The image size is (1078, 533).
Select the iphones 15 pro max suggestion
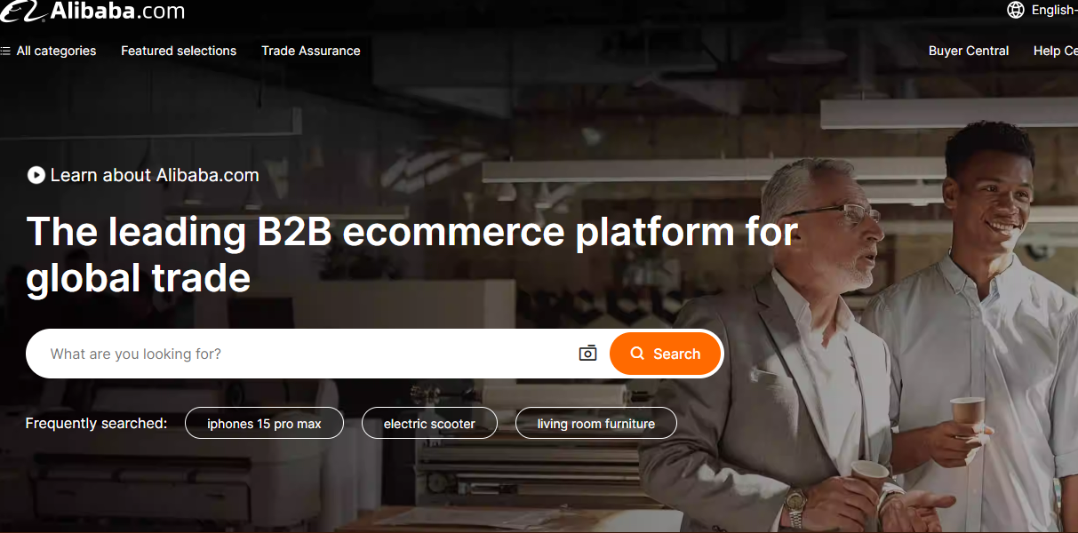[264, 424]
